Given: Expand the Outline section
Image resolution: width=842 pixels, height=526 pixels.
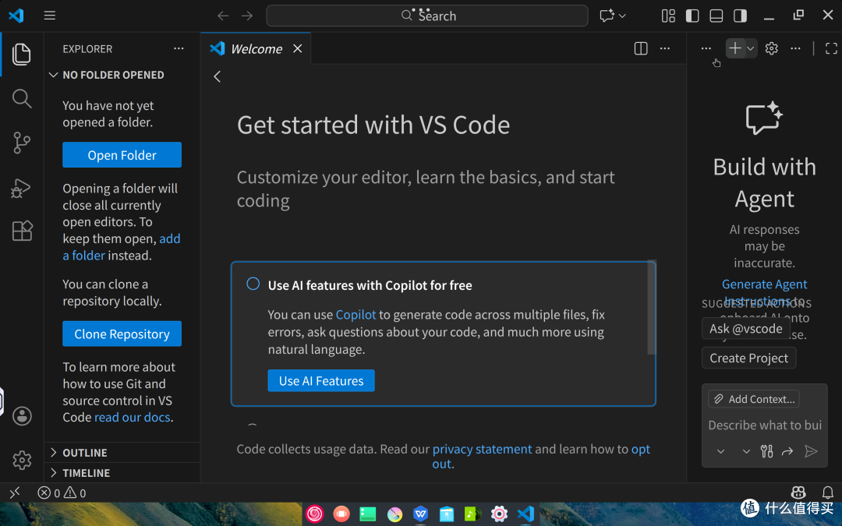Looking at the screenshot, I should [x=122, y=453].
